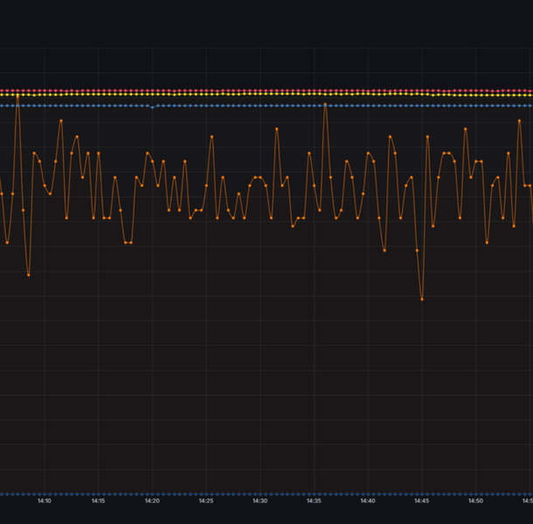
Task: Click the pink series line at the top
Action: pyautogui.click(x=262, y=89)
